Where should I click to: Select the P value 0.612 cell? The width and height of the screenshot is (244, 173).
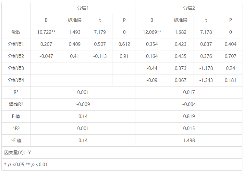(x=124, y=44)
